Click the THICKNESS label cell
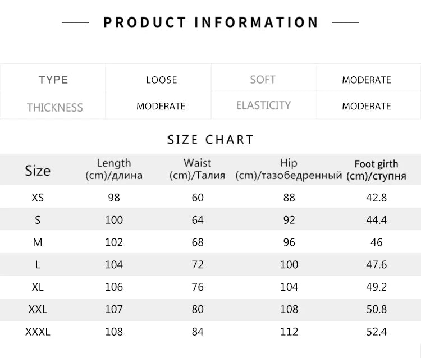Screen dimensions: 421x358 54,107
